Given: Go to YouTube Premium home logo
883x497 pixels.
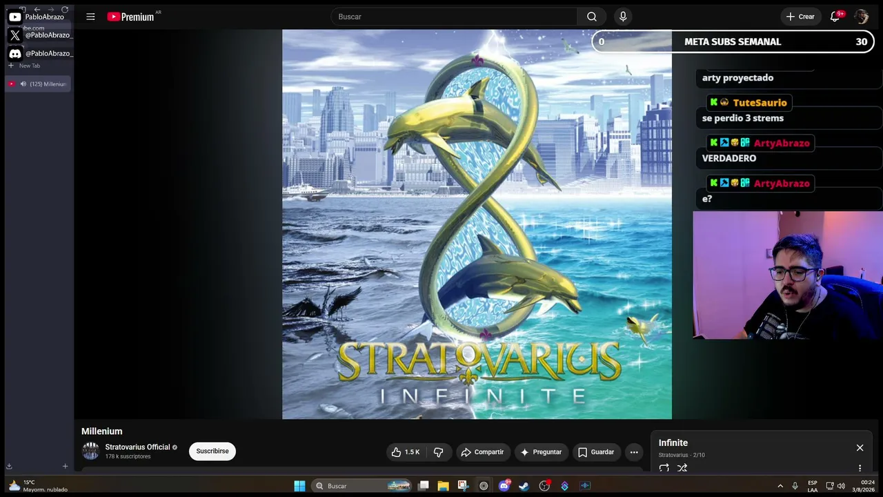Looking at the screenshot, I should coord(131,17).
